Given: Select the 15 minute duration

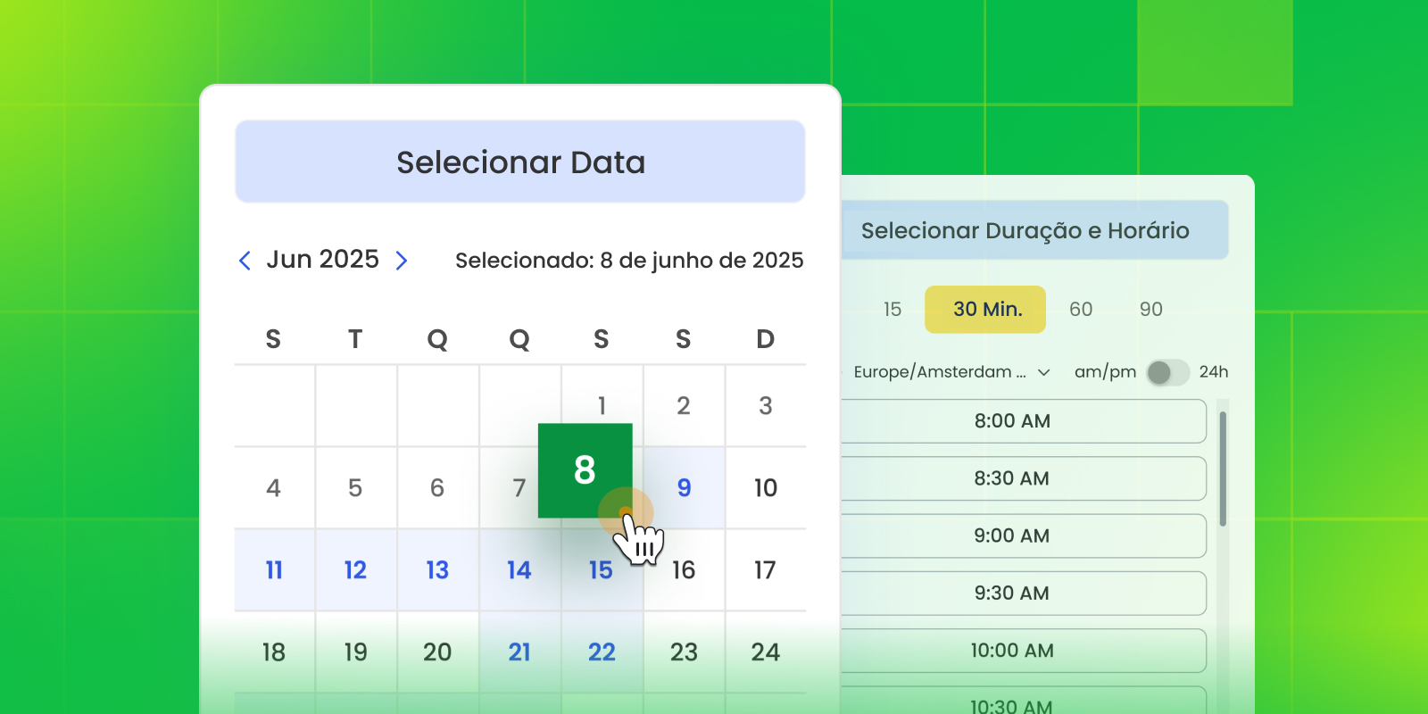Looking at the screenshot, I should (892, 310).
